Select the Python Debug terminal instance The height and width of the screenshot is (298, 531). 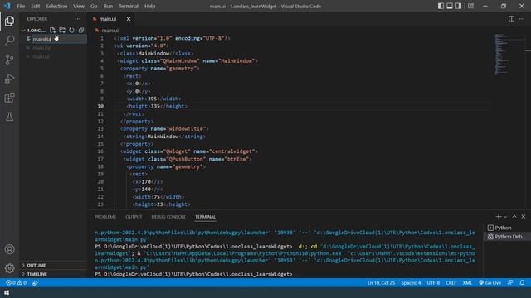coord(507,237)
